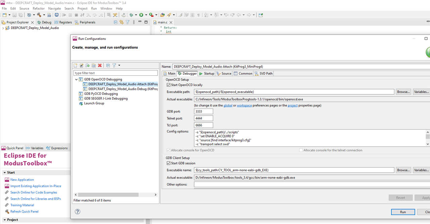Click New launch configuration prototype icon

click(82, 65)
